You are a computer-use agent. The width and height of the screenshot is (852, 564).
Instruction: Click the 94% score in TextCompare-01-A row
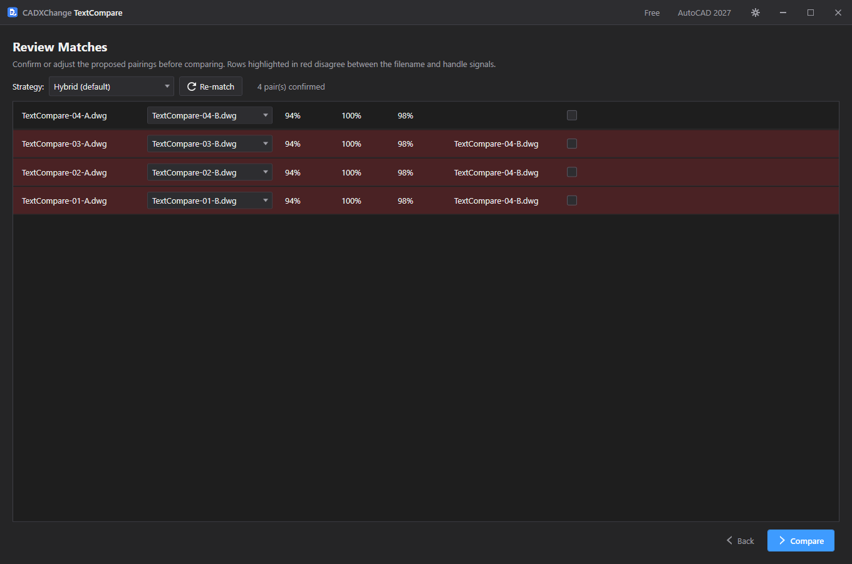pos(293,201)
